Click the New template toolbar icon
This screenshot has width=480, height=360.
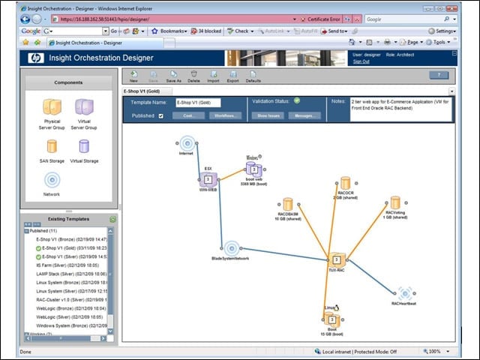pos(133,76)
